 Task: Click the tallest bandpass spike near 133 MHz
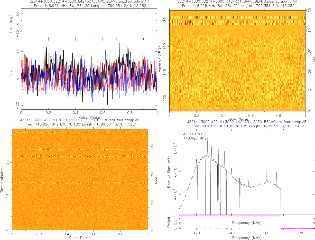(x=219, y=134)
